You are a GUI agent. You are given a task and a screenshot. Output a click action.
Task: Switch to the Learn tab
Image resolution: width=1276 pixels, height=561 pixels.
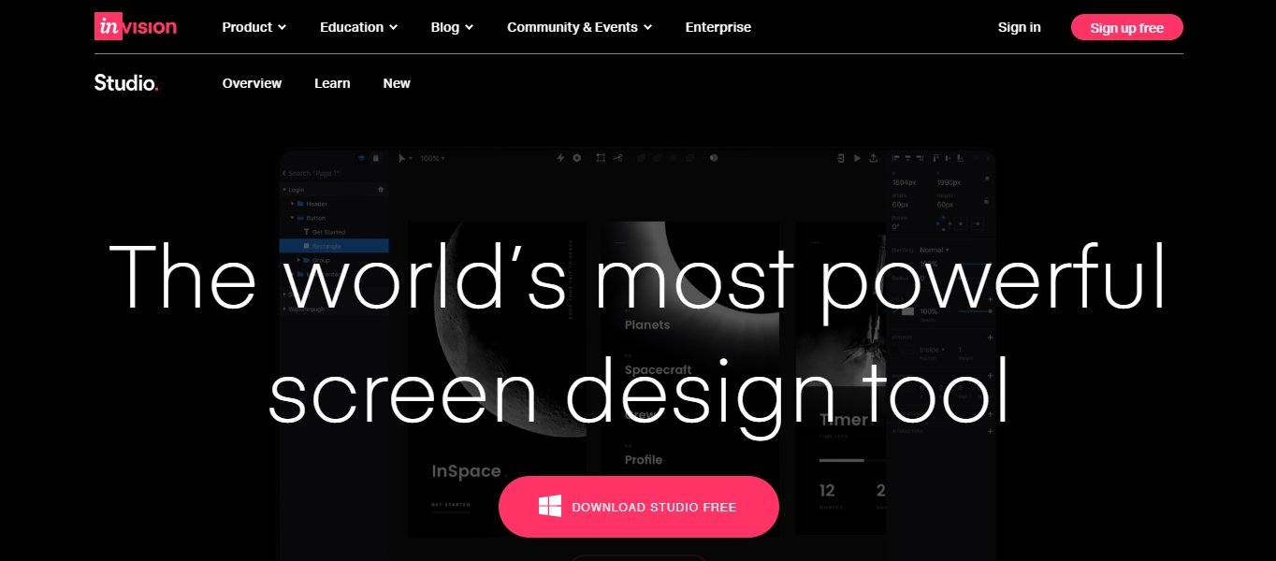(x=332, y=83)
